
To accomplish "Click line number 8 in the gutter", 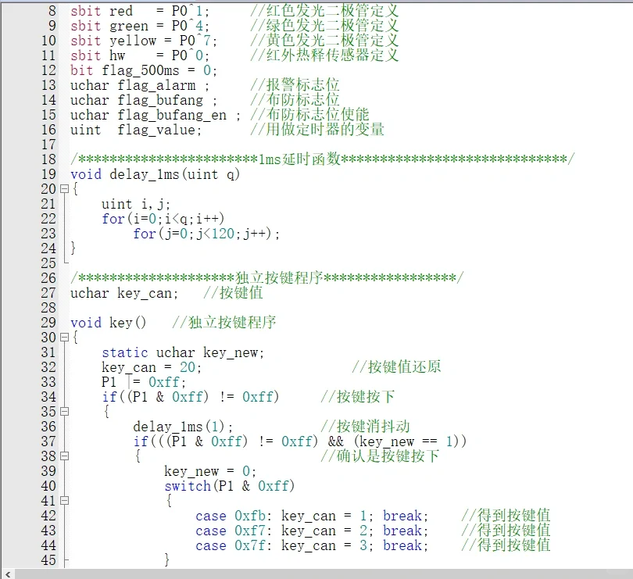I will 52,11.
